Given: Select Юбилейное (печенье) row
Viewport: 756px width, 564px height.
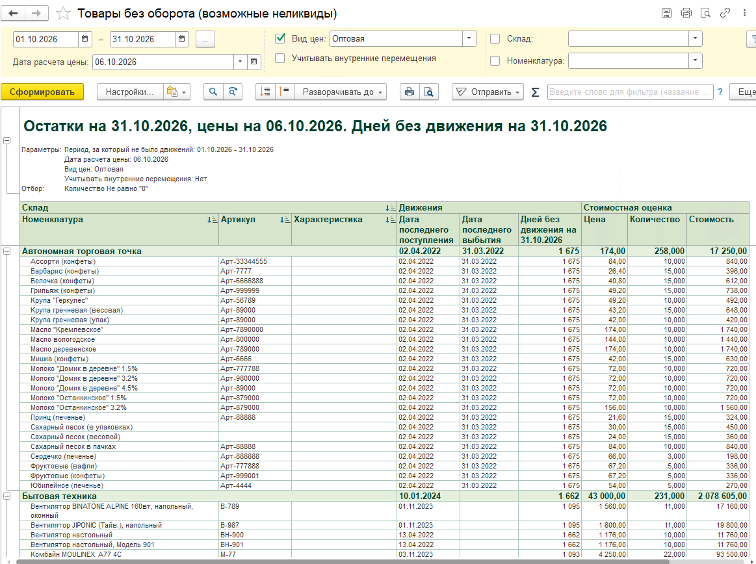Looking at the screenshot, I should point(384,485).
